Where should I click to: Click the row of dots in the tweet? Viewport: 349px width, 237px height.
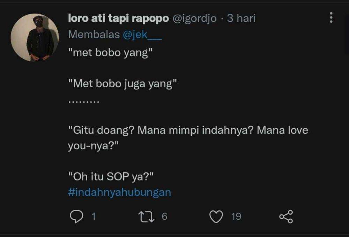pos(84,102)
